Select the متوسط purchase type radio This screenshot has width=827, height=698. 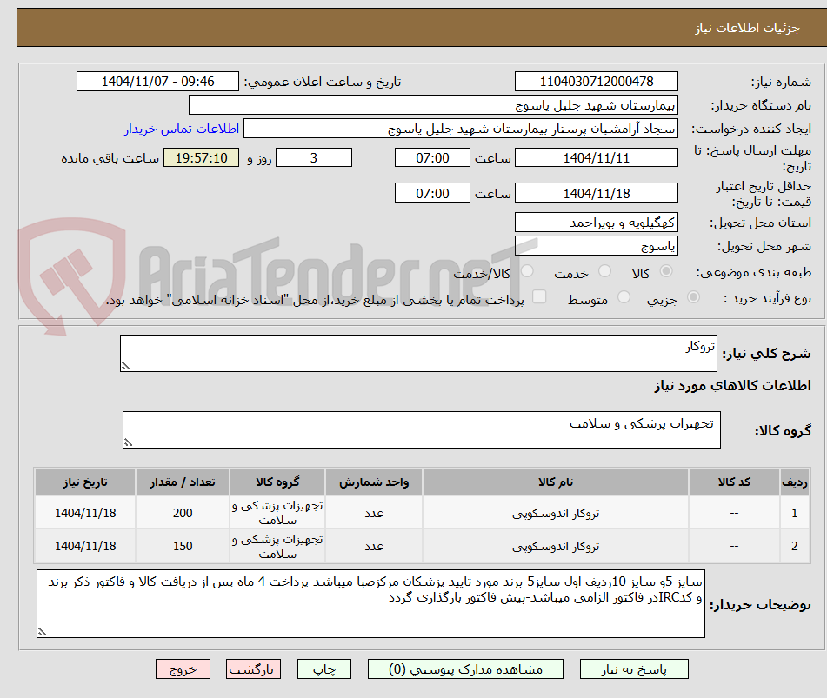(624, 297)
